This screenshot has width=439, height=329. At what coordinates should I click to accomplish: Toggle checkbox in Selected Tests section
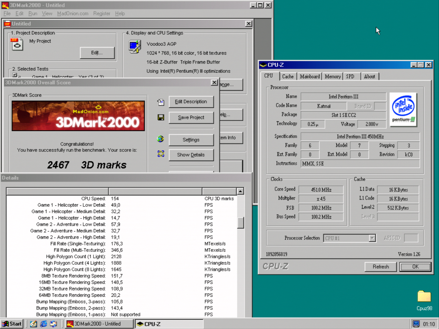click(x=14, y=75)
